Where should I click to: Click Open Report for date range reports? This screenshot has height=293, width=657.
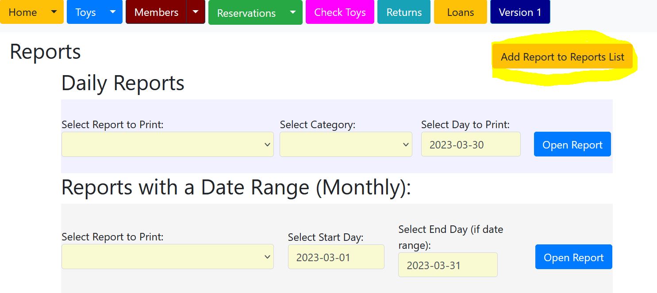[x=573, y=257]
